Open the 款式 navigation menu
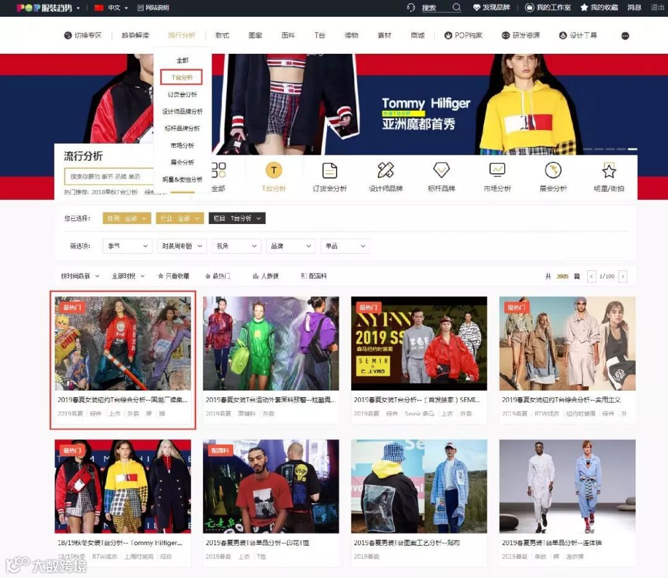 click(x=222, y=35)
